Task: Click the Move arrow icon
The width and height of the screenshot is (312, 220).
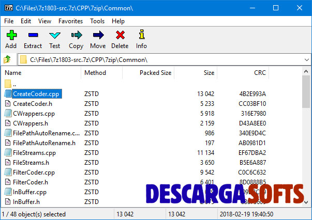Action: pos(98,35)
